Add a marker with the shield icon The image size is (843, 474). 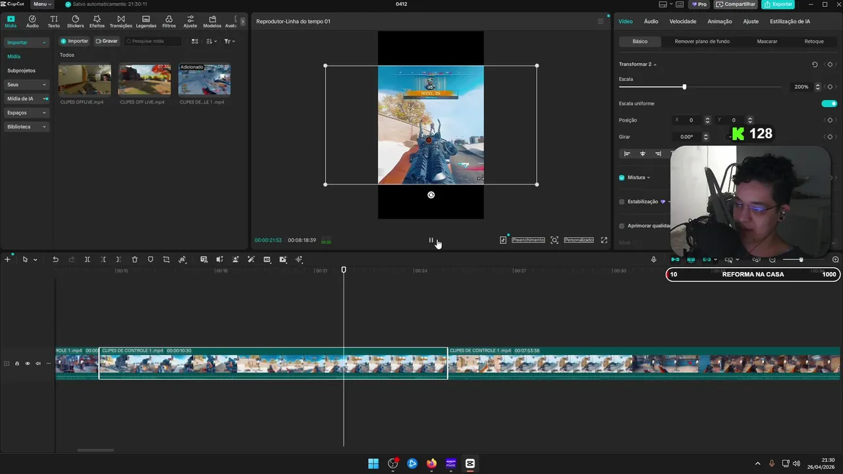150,259
